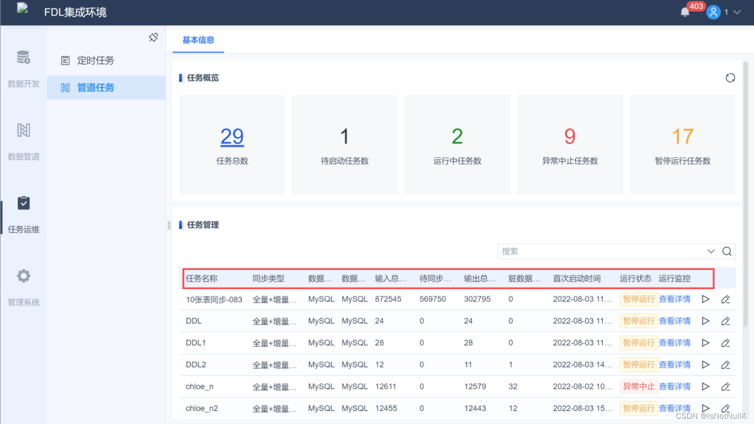Open the 数据管道 sidebar section
The image size is (754, 424).
point(24,141)
